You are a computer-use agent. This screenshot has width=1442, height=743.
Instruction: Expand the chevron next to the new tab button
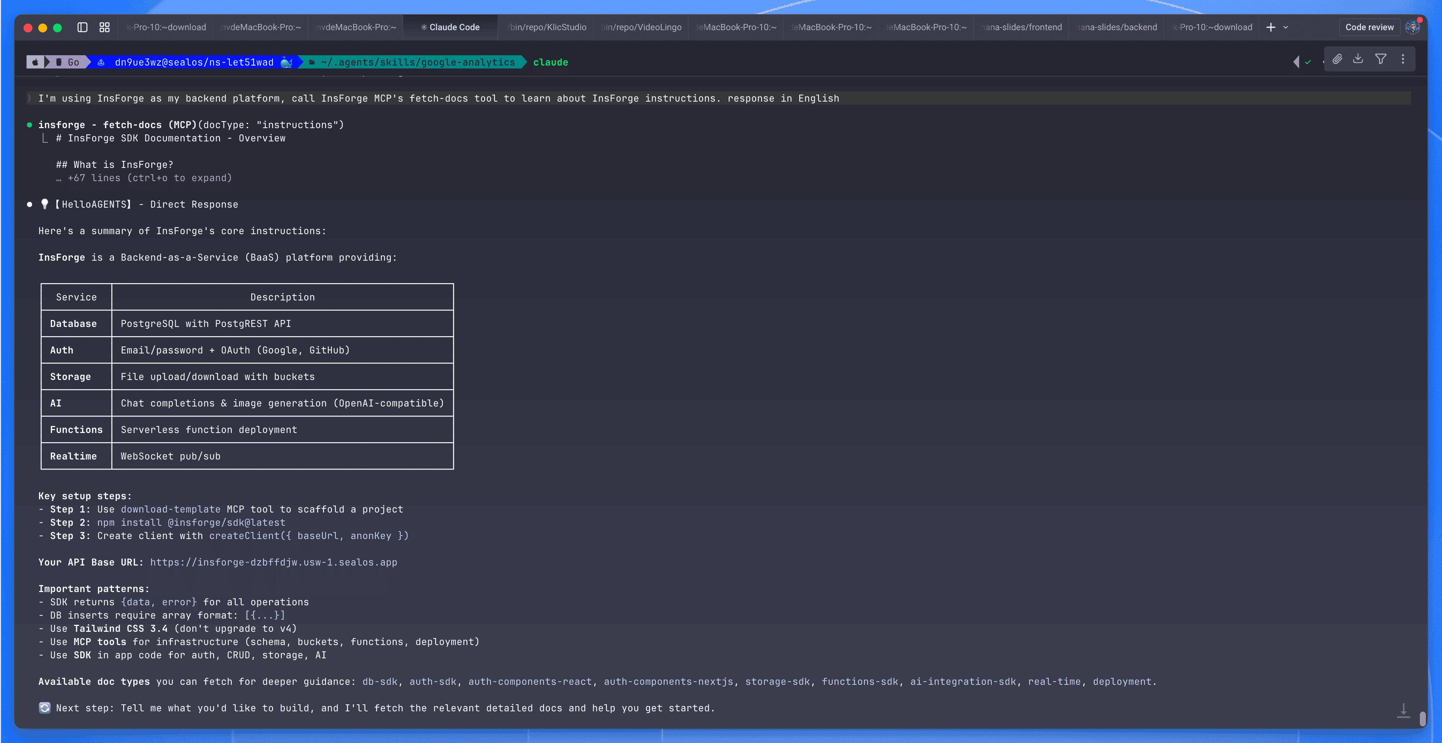coord(1286,26)
